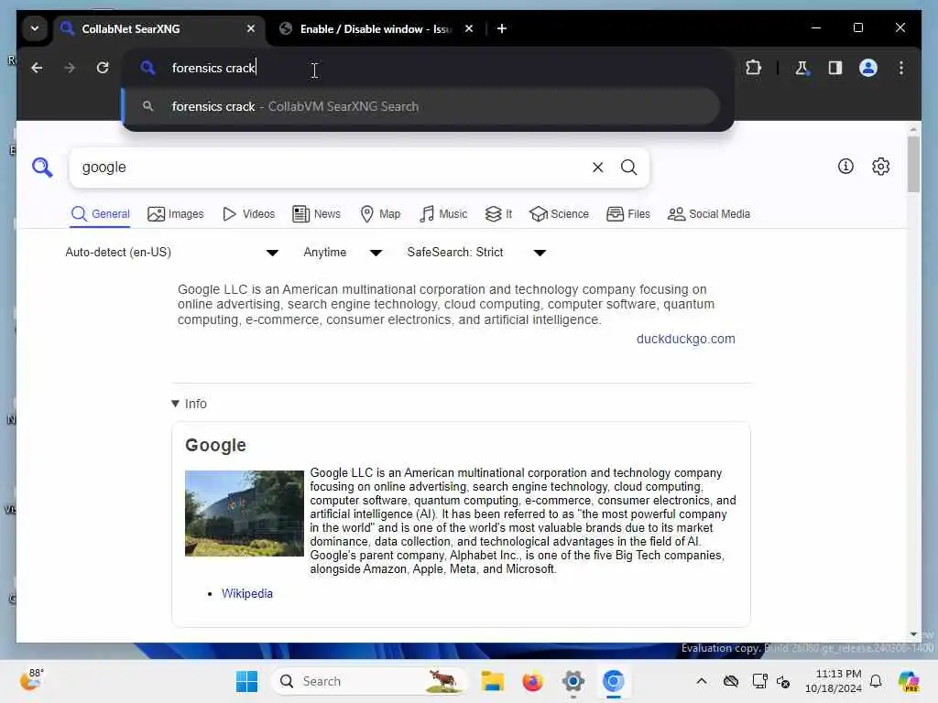The height and width of the screenshot is (703, 938).
Task: Open the Anytime time range dropdown
Action: click(x=343, y=253)
